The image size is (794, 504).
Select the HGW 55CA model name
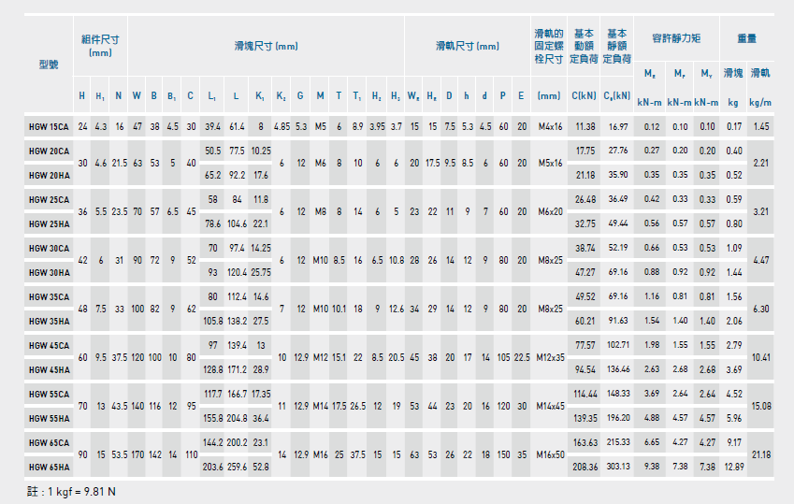pyautogui.click(x=48, y=394)
